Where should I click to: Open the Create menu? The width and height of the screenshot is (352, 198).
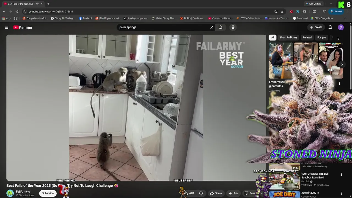click(316, 27)
